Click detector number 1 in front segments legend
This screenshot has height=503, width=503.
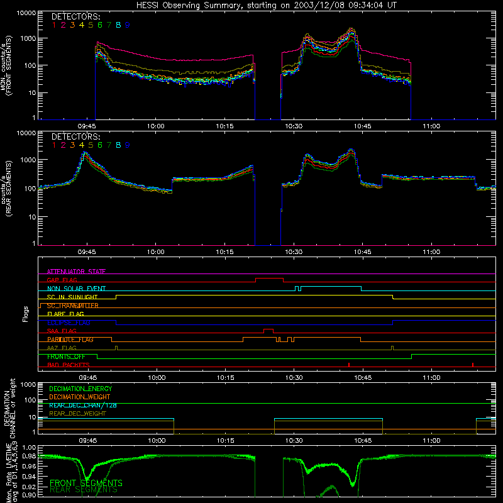click(54, 25)
